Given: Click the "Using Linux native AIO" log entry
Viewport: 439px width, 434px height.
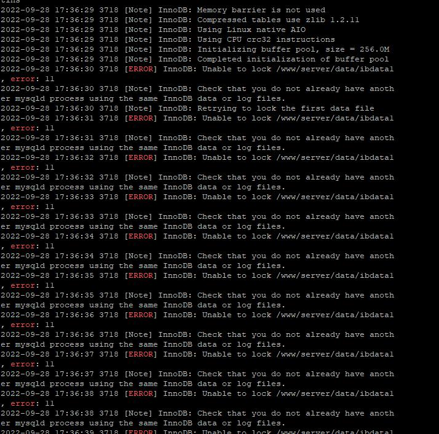Looking at the screenshot, I should coord(153,30).
